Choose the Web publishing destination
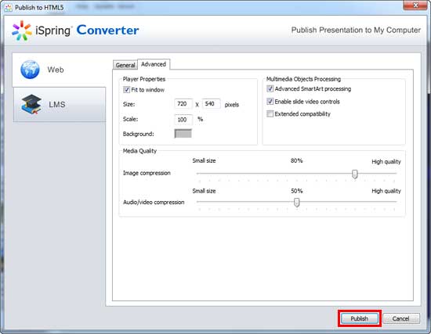 [x=59, y=70]
